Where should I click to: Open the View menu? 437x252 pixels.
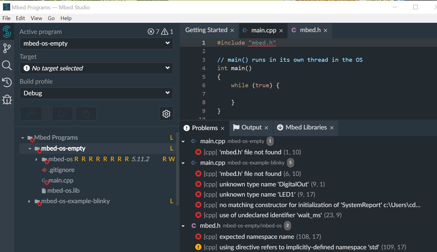36,18
